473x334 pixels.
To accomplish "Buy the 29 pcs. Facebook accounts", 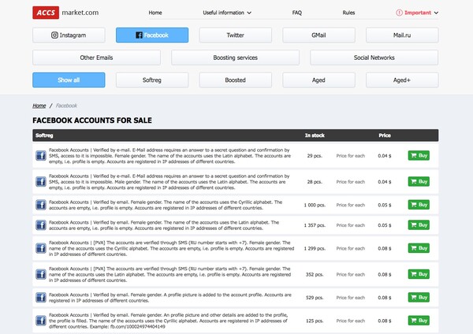I will point(419,155).
